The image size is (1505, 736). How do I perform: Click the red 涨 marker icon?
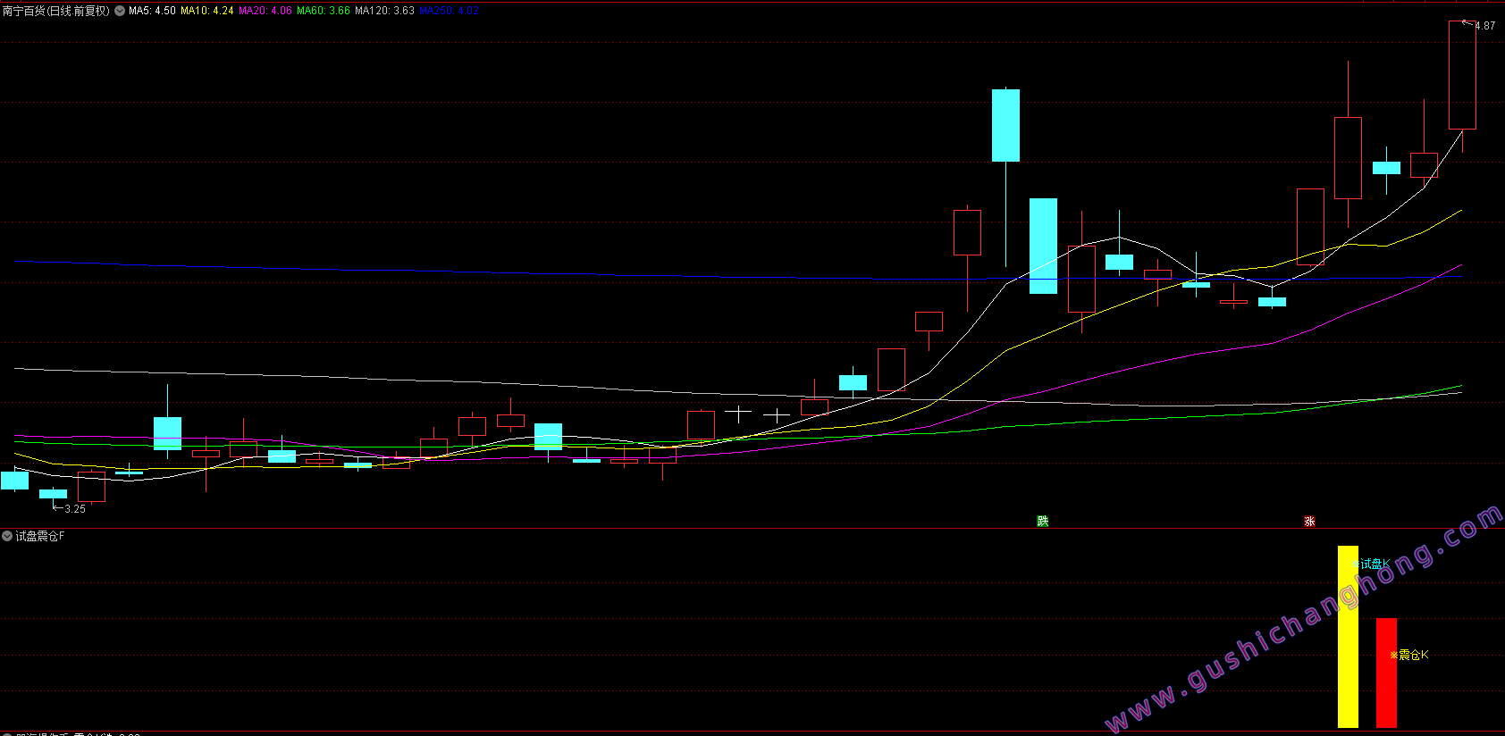[x=1309, y=521]
